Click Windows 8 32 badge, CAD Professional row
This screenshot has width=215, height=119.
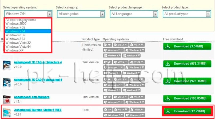[112, 90]
